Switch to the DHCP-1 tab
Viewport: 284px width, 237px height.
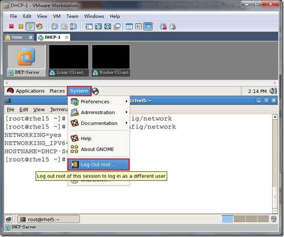coord(53,37)
